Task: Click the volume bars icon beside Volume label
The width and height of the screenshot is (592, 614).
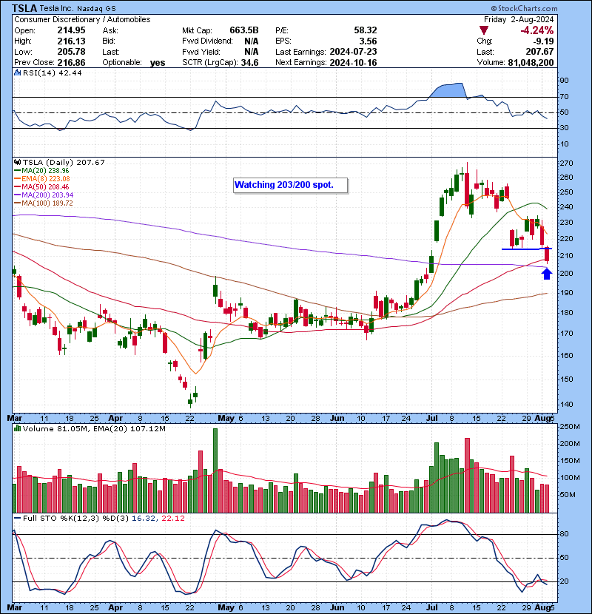Action: [17, 428]
